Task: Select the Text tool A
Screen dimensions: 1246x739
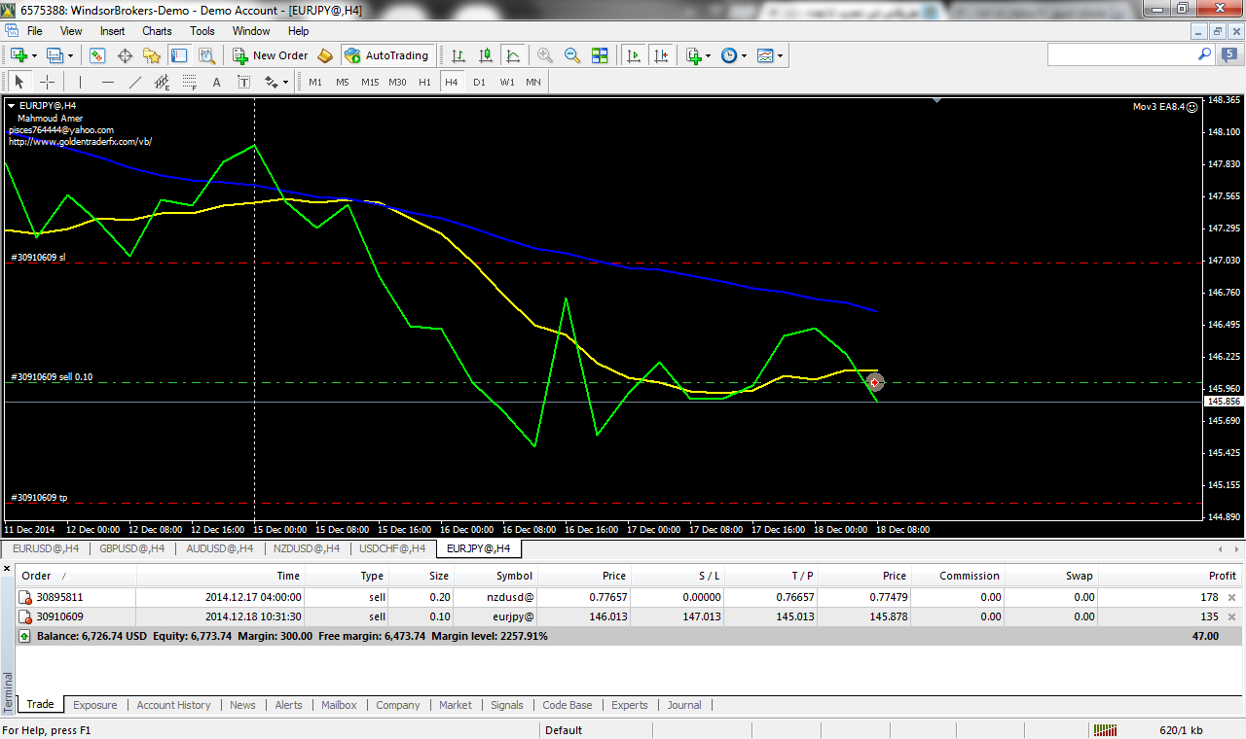Action: pos(217,82)
